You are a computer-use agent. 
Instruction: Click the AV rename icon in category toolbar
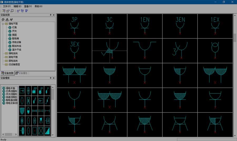point(11,20)
